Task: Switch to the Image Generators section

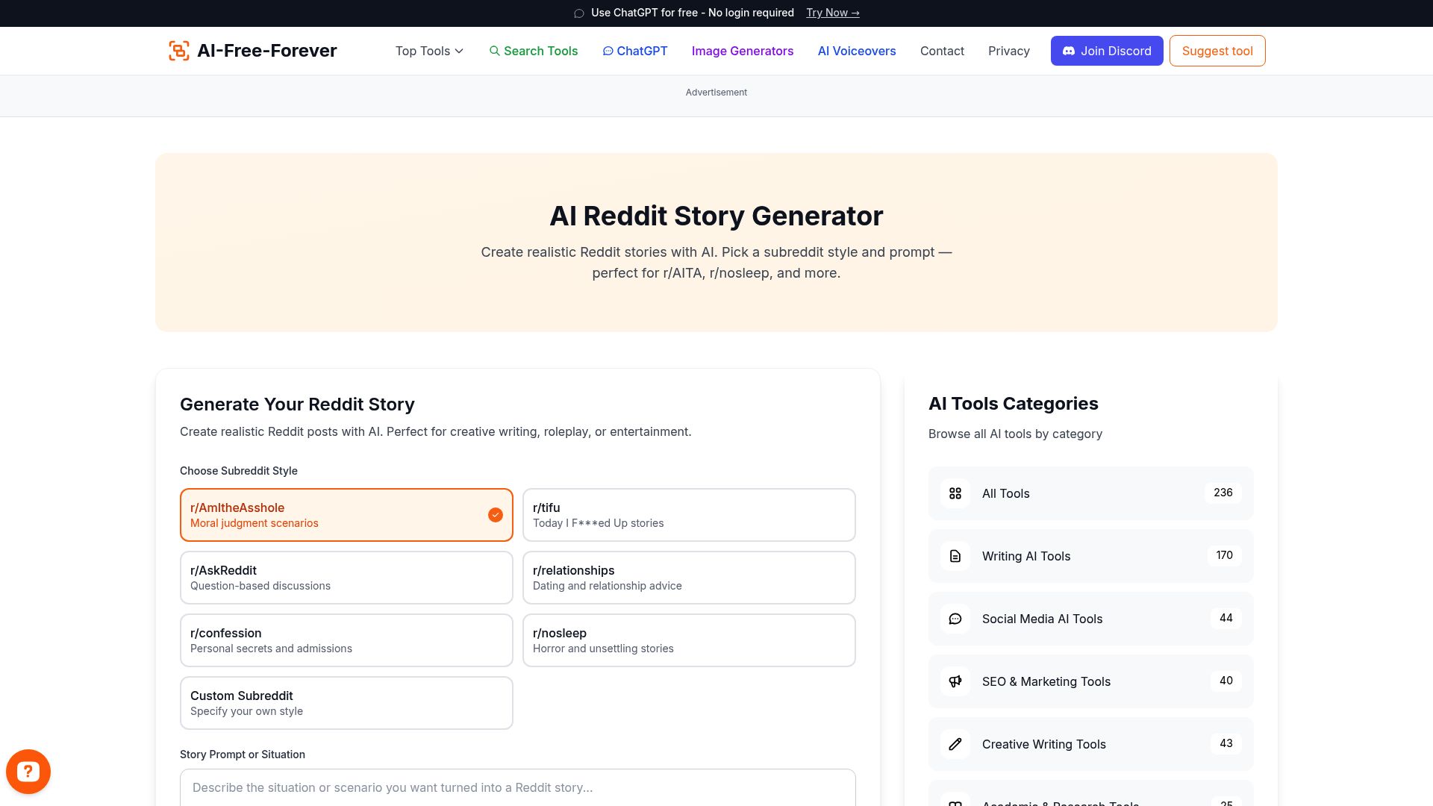Action: [x=743, y=51]
